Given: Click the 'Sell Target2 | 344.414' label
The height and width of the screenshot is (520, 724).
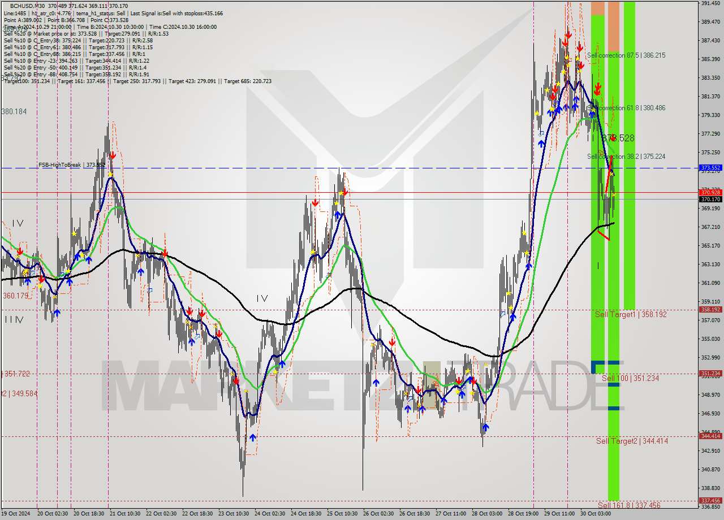Looking at the screenshot, I should [x=632, y=441].
